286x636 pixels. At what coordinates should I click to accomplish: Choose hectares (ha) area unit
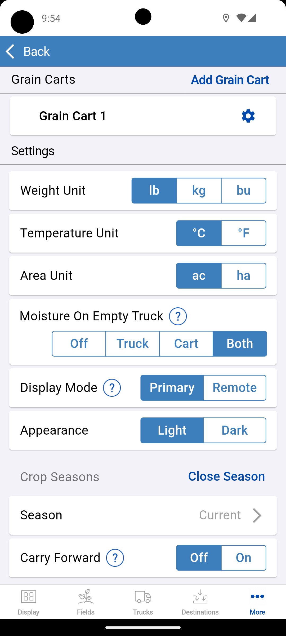[x=243, y=276]
